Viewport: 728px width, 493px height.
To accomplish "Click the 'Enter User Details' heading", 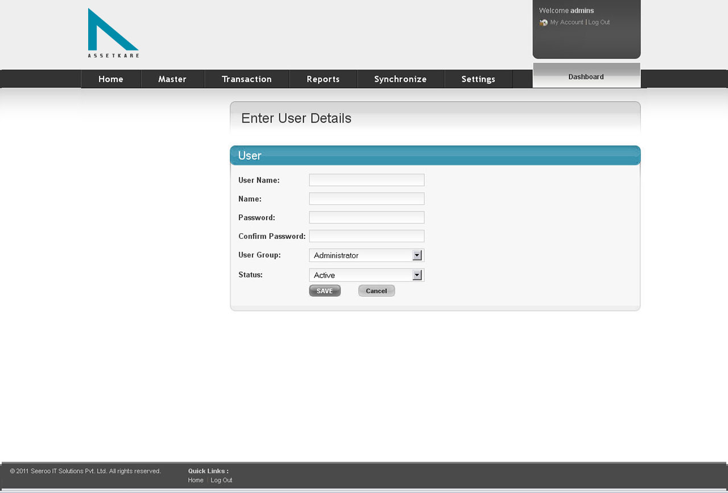I will coord(296,118).
